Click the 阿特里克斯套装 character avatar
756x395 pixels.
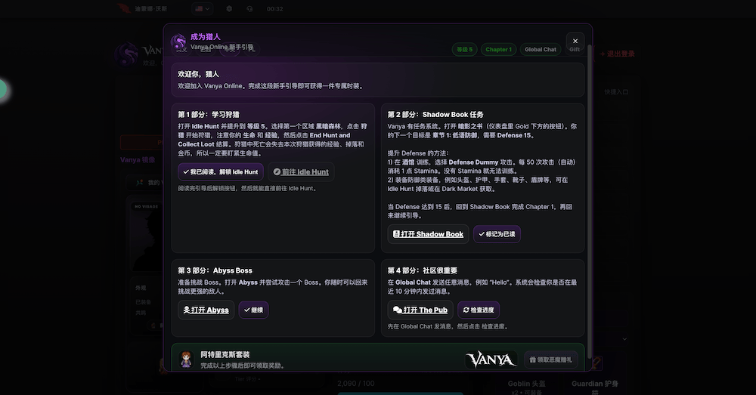click(186, 360)
